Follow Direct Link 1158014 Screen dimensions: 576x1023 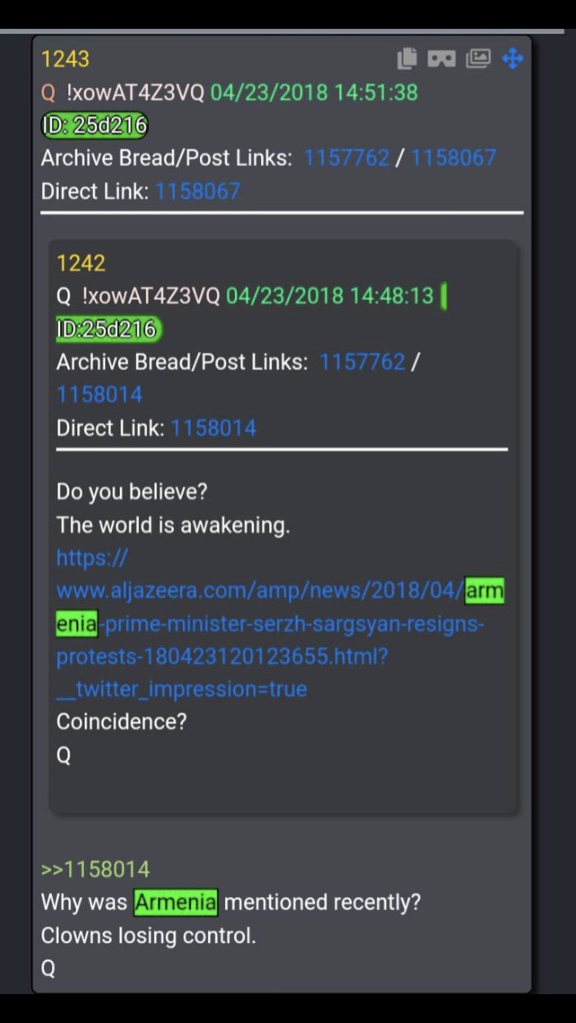pyautogui.click(x=213, y=428)
